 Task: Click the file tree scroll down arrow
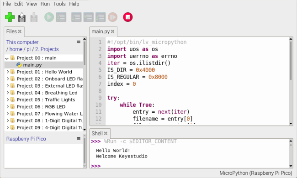(85, 129)
